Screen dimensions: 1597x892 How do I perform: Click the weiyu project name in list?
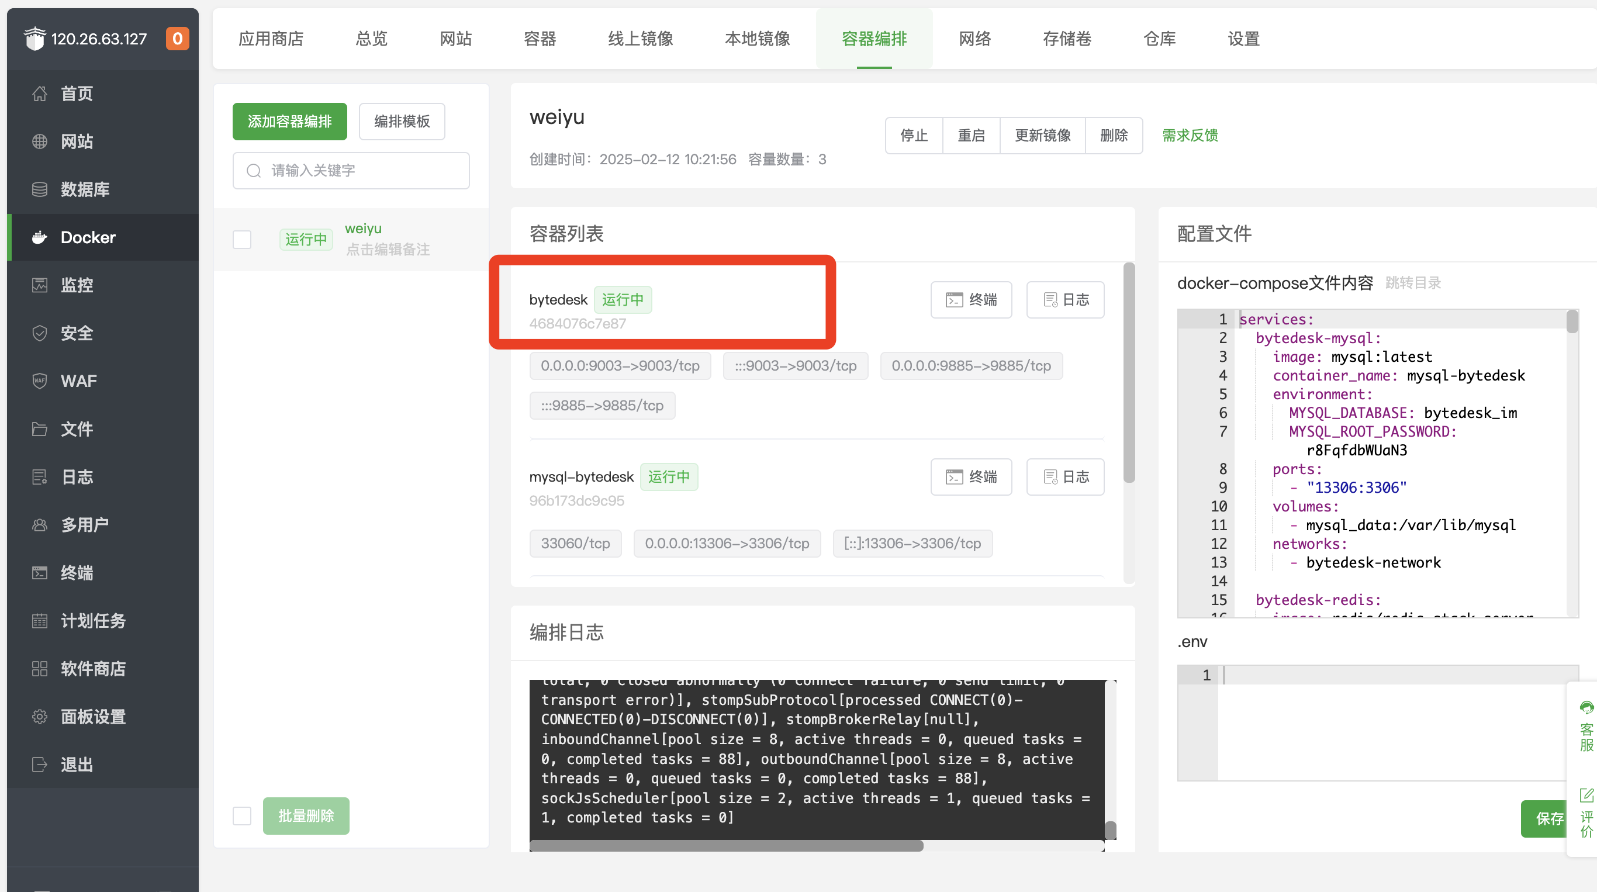tap(363, 229)
